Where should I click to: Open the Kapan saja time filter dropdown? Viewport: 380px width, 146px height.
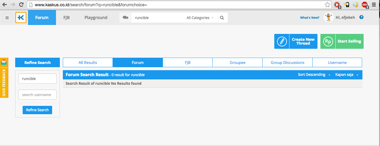[347, 75]
